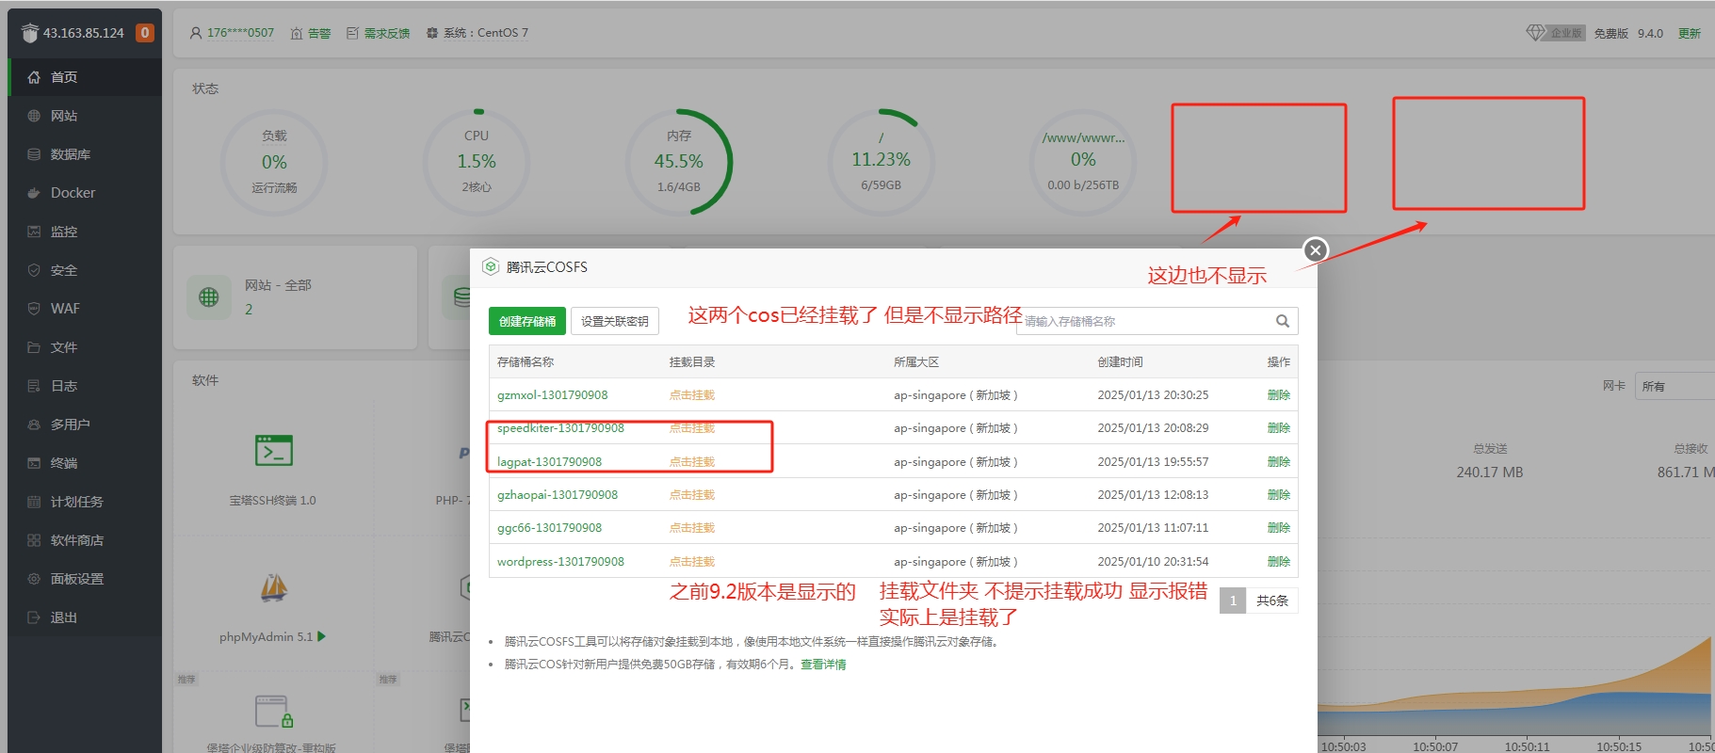Open 宝塔SSH终端 1.0 icon
The width and height of the screenshot is (1715, 753).
(x=274, y=451)
